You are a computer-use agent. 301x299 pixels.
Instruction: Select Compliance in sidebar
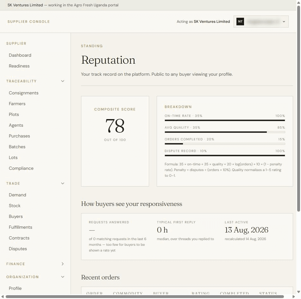21,168
